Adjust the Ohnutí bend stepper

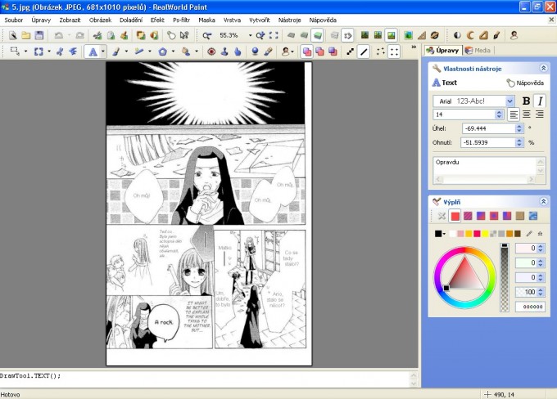click(x=519, y=142)
